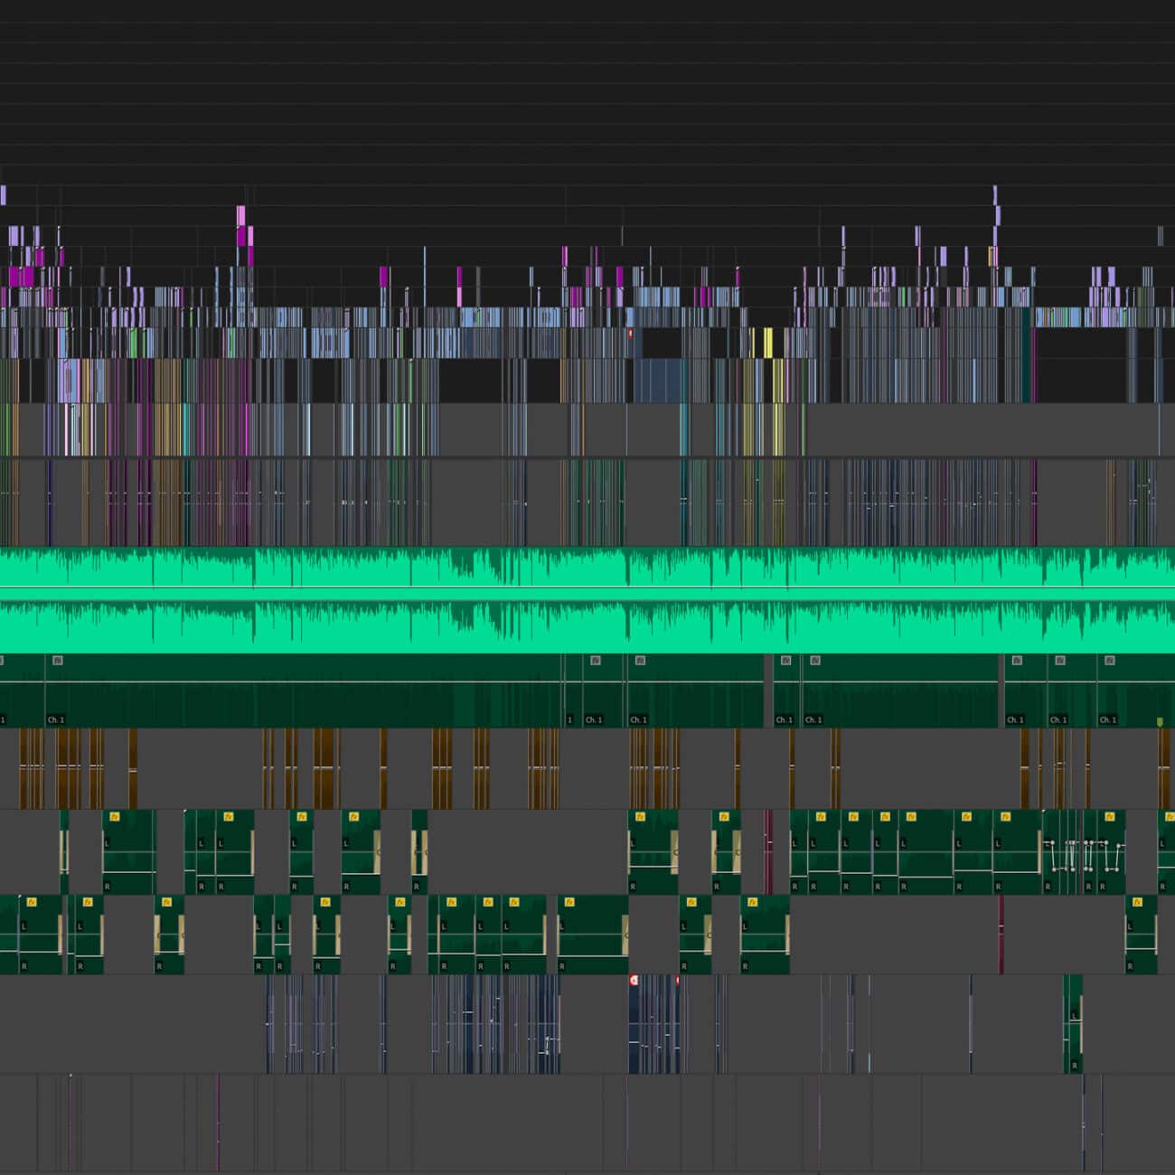Select the upper channel of the bright green waveform
The height and width of the screenshot is (1175, 1175).
587,568
